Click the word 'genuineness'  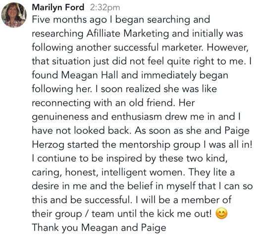click(x=60, y=117)
